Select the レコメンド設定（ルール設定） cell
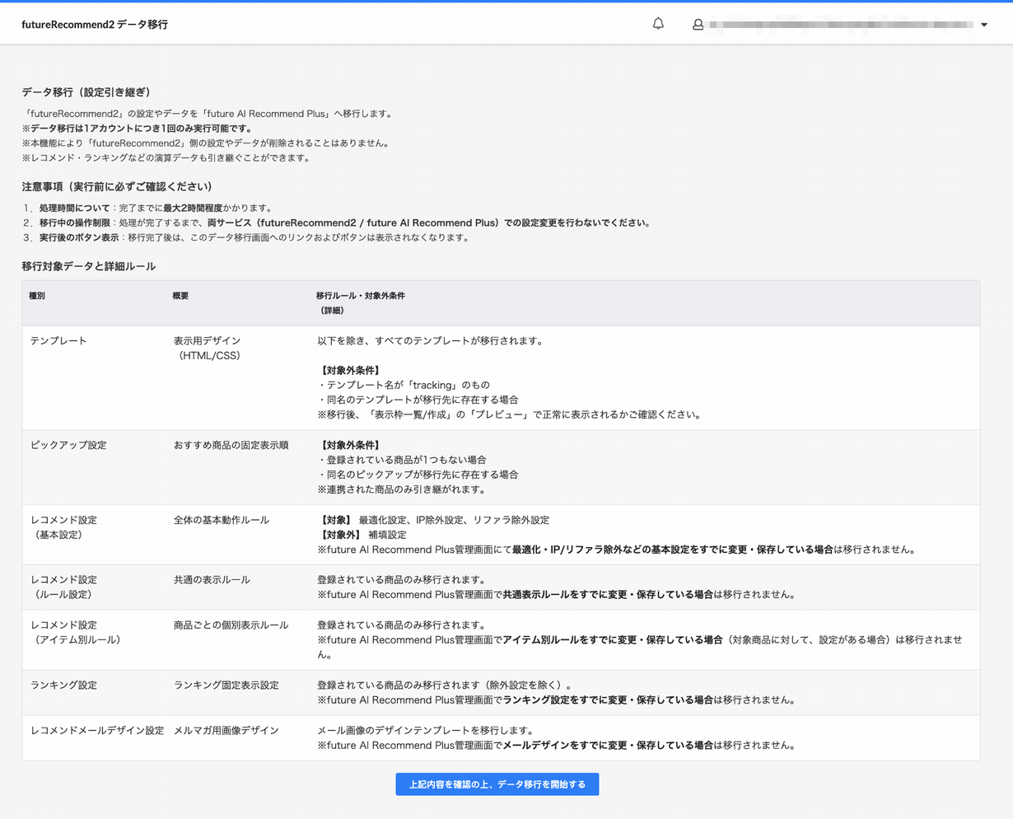 (63, 587)
